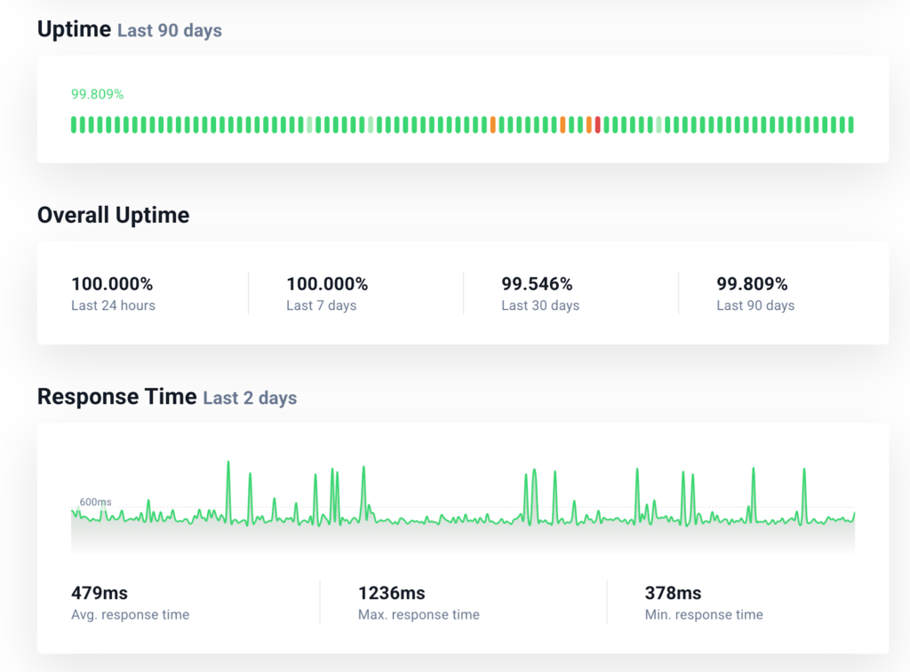Click 'Last 90 days' beside the Uptime heading

(170, 31)
